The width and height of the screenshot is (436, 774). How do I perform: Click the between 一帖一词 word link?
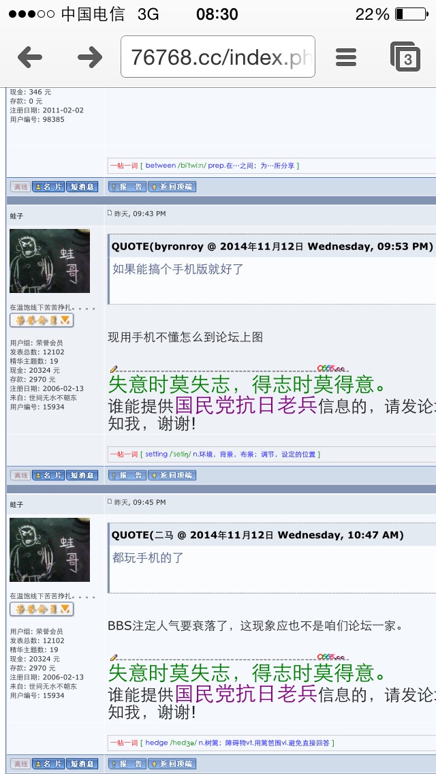161,166
